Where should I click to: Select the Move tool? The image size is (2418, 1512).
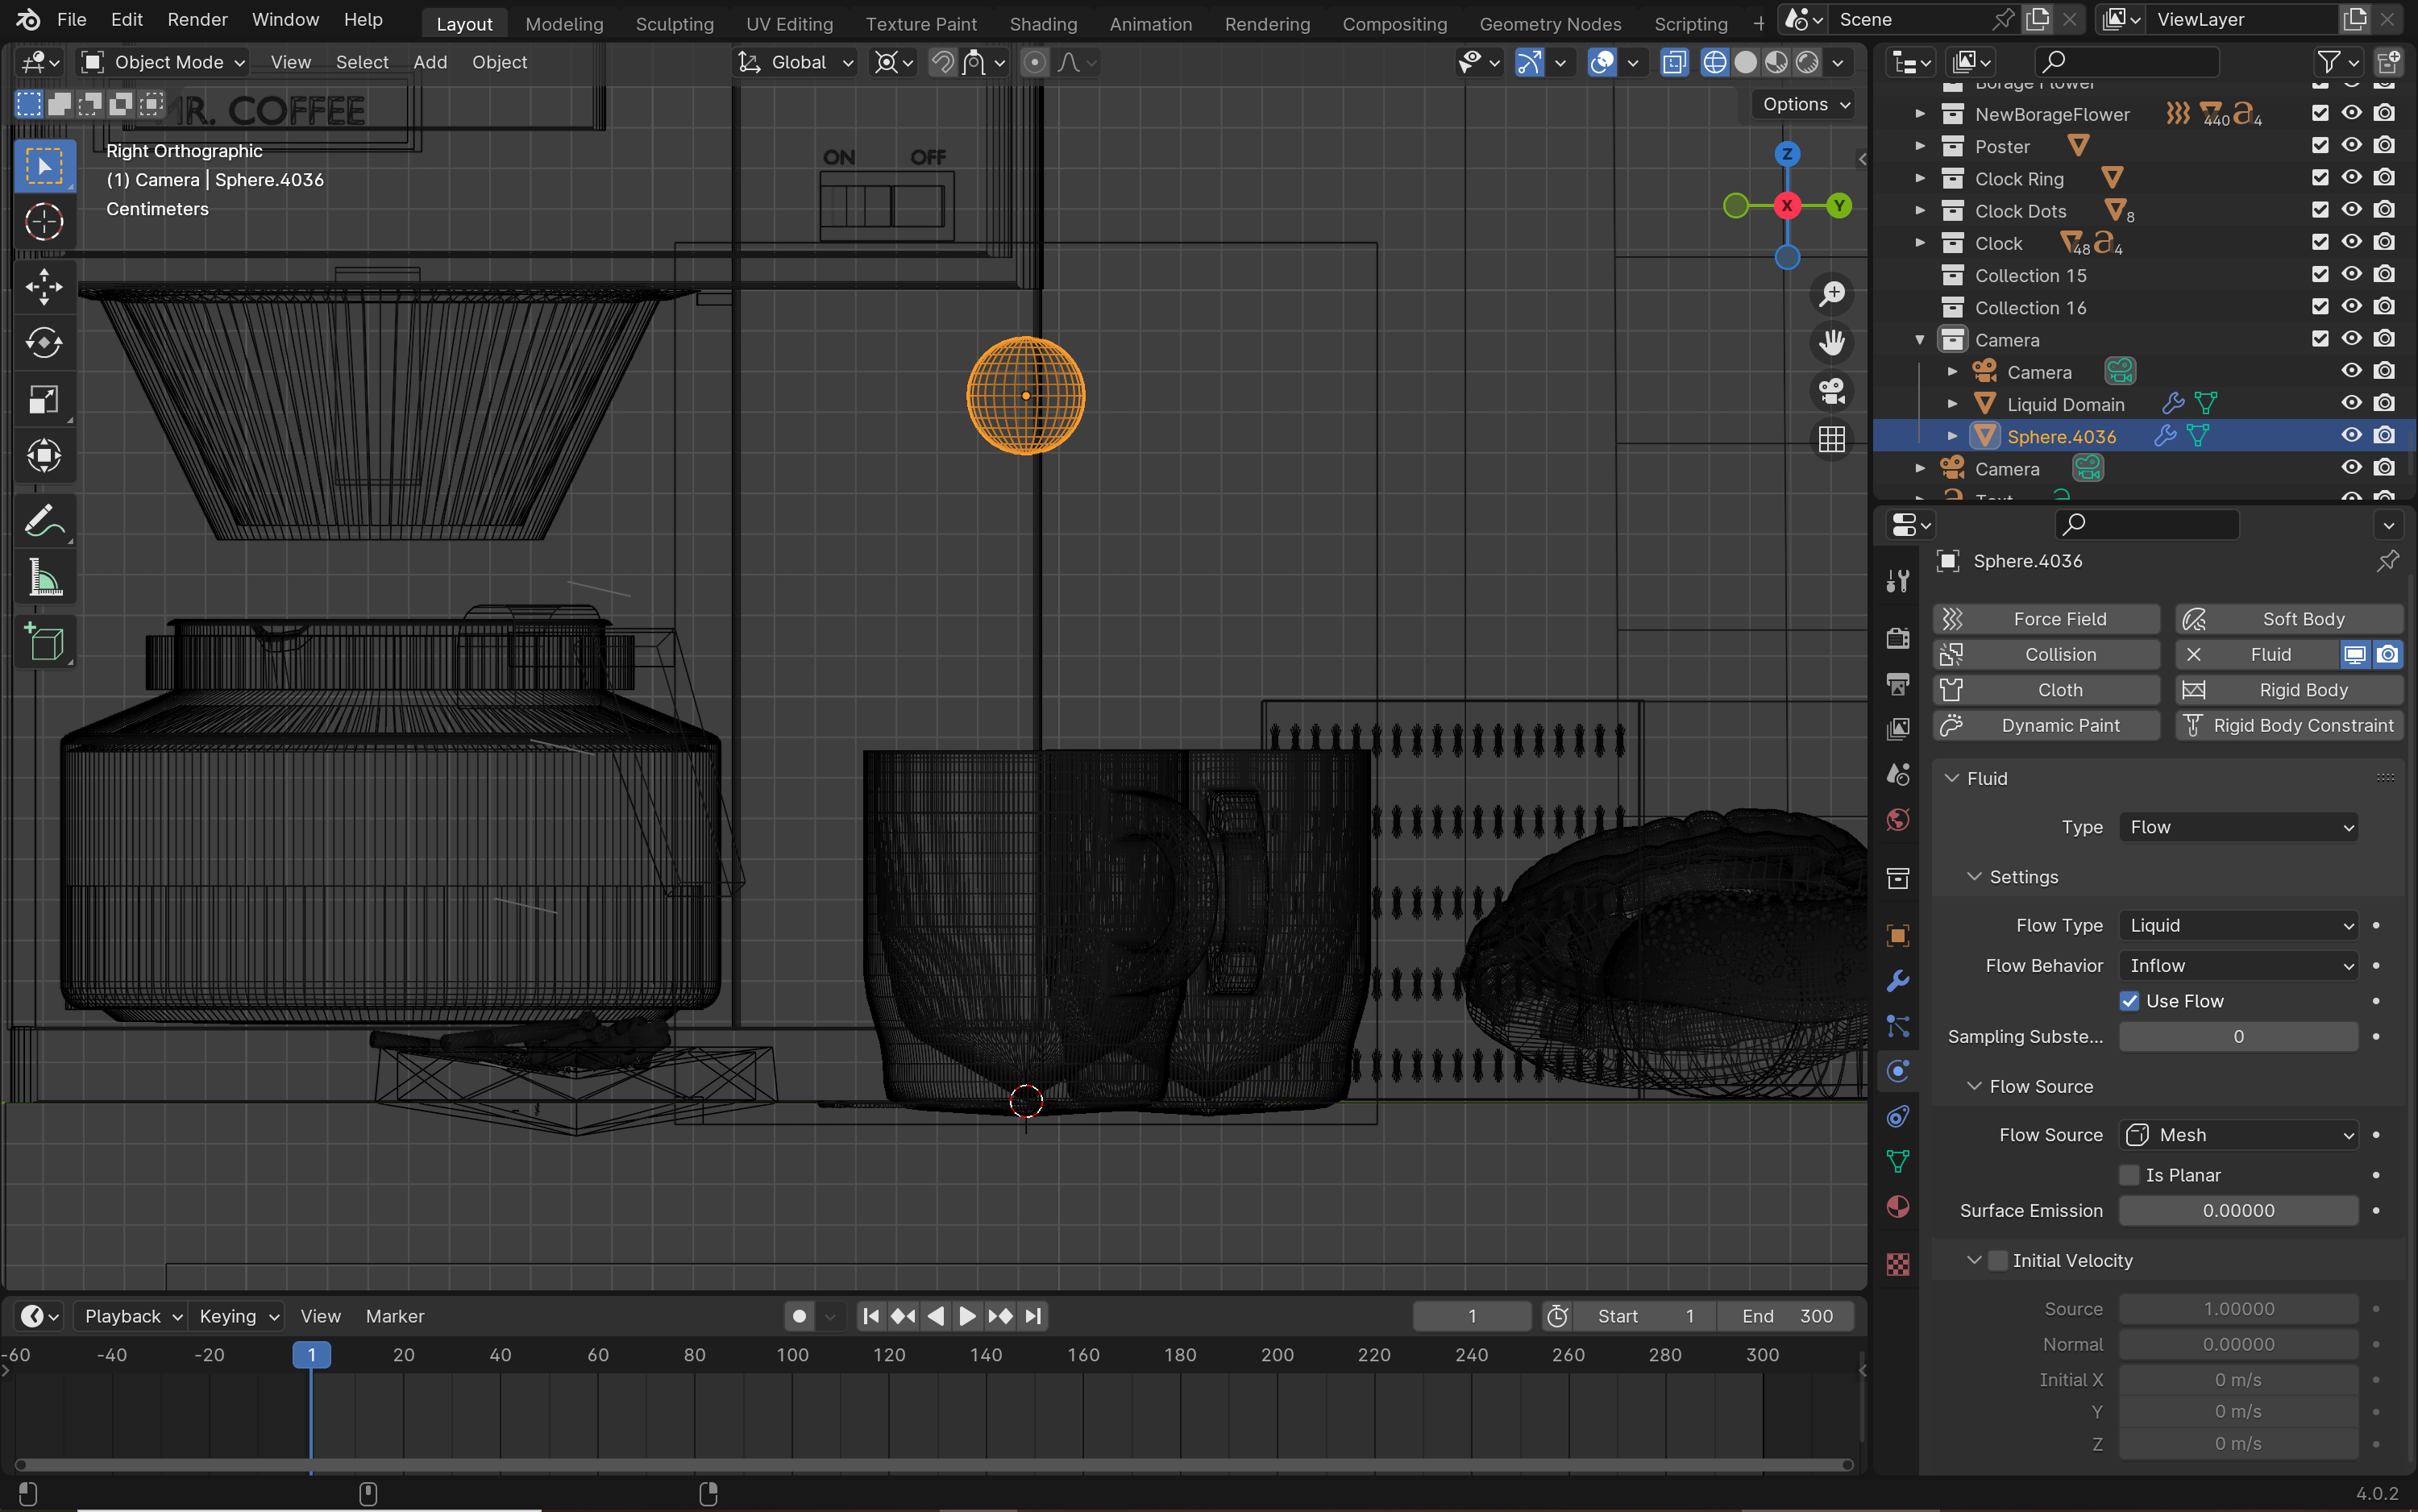44,288
